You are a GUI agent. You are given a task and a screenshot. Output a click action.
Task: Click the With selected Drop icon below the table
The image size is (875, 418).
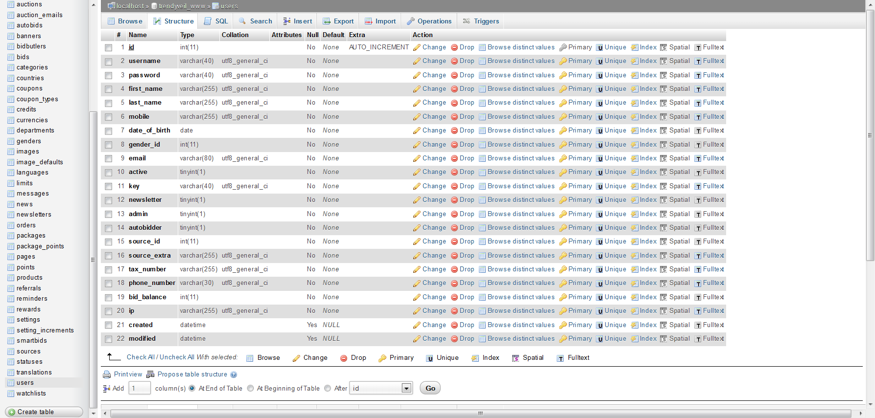coord(344,358)
